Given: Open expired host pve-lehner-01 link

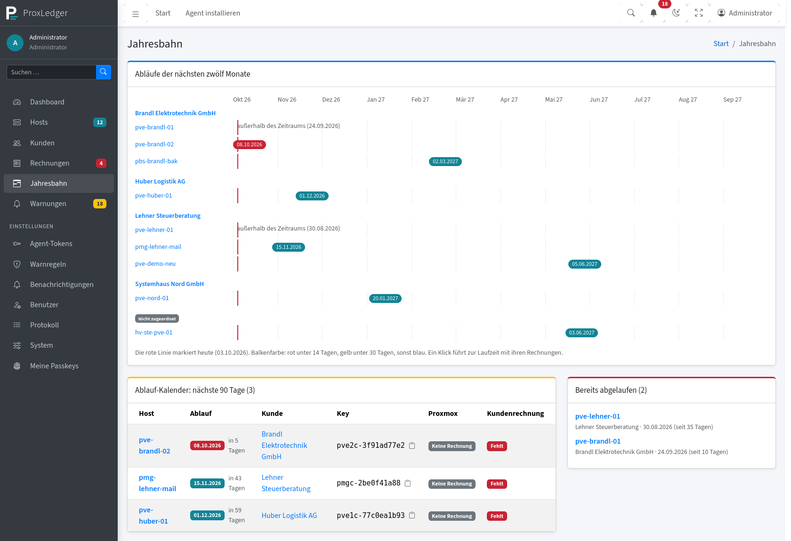Looking at the screenshot, I should click(597, 416).
